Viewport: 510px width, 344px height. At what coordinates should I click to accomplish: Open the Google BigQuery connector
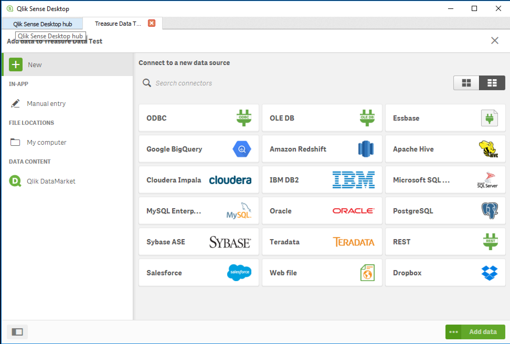[x=199, y=149]
